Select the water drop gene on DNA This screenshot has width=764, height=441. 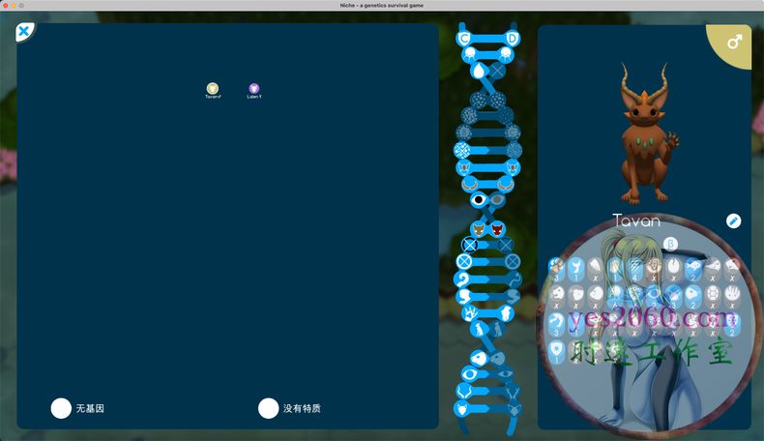(x=478, y=71)
